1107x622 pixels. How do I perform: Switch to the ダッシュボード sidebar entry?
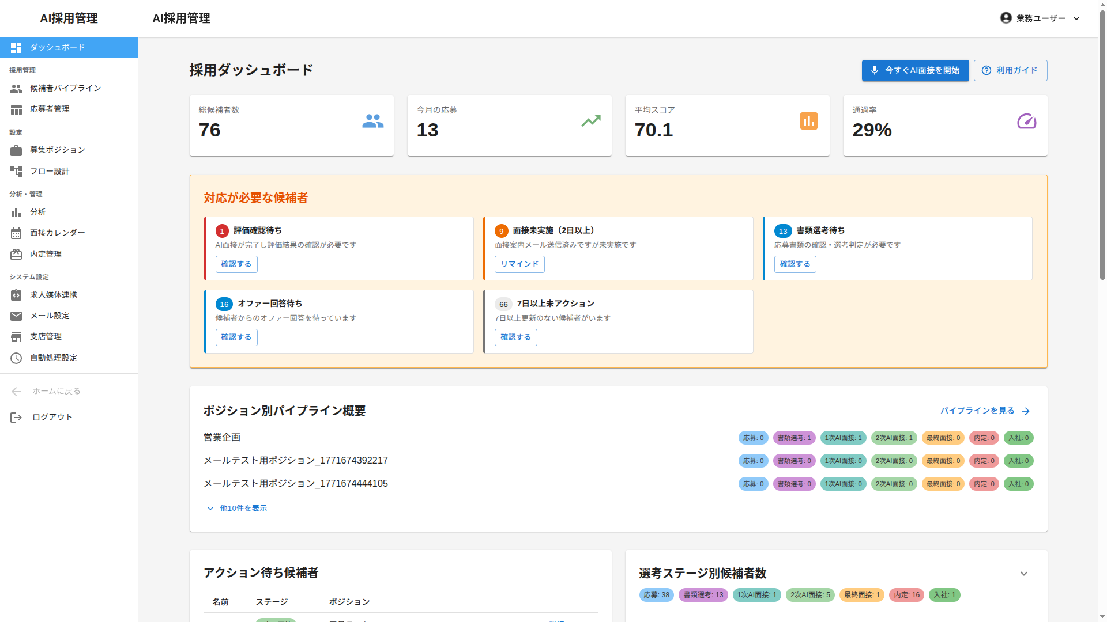[x=58, y=47]
